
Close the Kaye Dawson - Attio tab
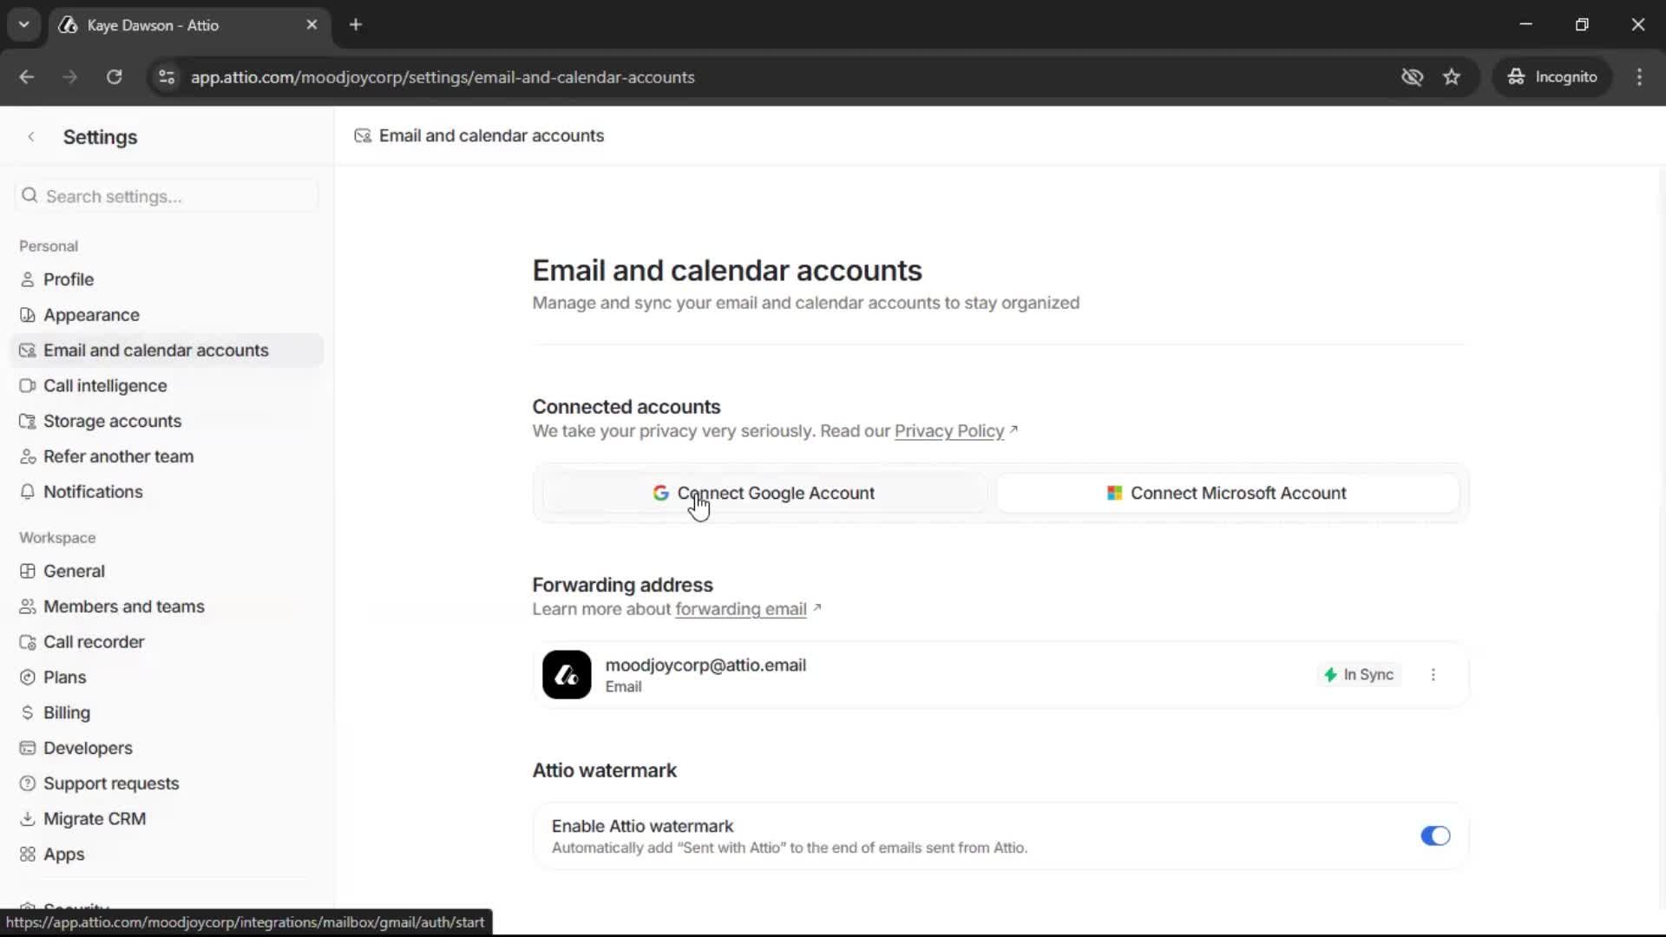[312, 25]
